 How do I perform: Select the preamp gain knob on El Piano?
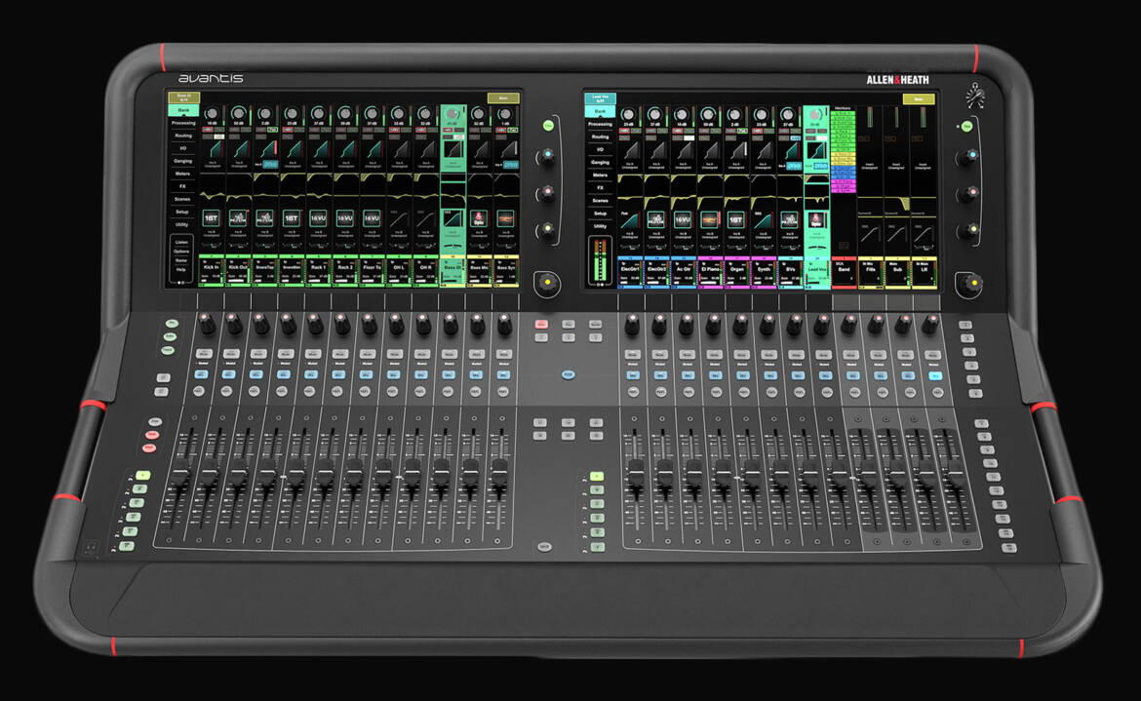pos(708,115)
